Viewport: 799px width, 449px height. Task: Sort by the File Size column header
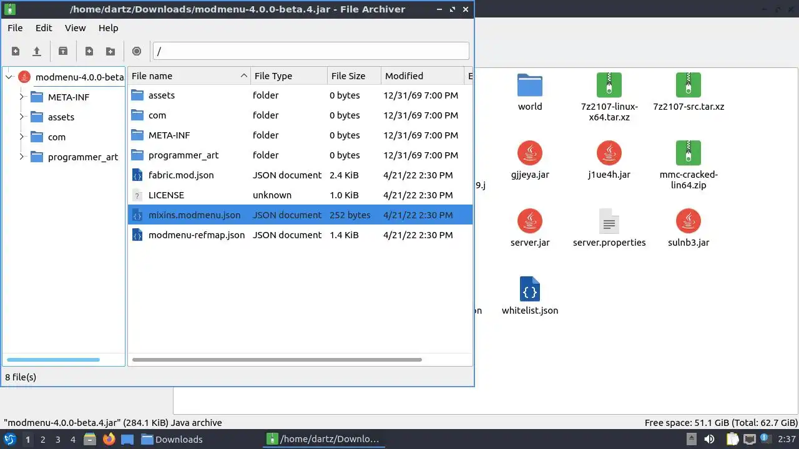pyautogui.click(x=354, y=76)
